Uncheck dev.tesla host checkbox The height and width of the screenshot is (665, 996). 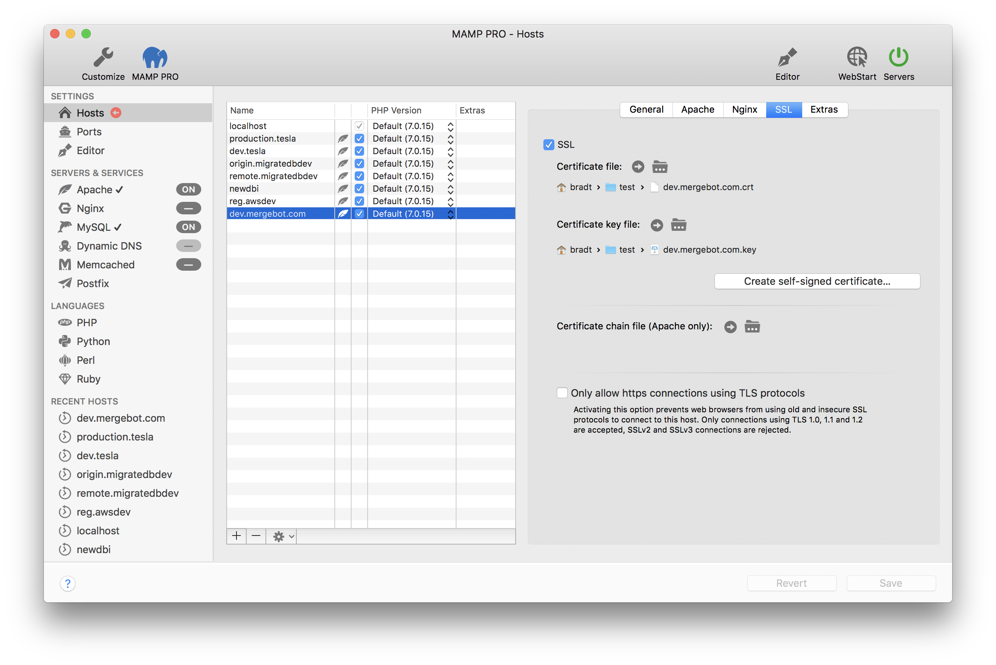pos(359,151)
